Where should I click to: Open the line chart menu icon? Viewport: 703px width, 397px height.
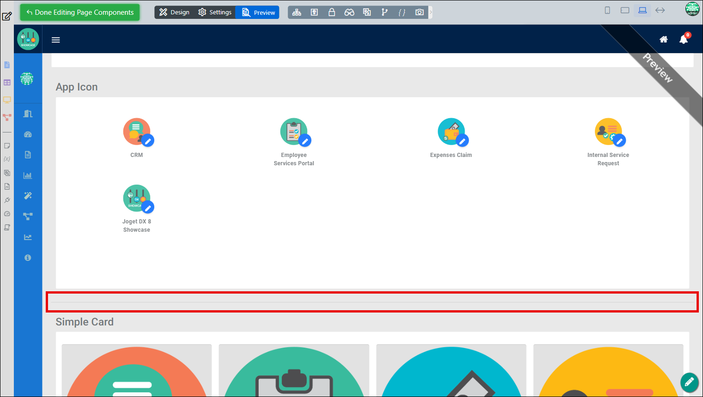tap(28, 237)
